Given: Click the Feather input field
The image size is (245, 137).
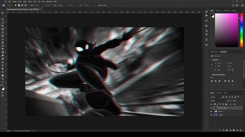Looking at the screenshot, I should point(38,5).
